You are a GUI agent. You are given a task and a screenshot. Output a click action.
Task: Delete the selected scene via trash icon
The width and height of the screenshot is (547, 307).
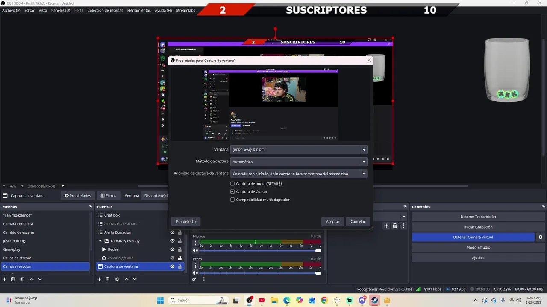click(13, 279)
